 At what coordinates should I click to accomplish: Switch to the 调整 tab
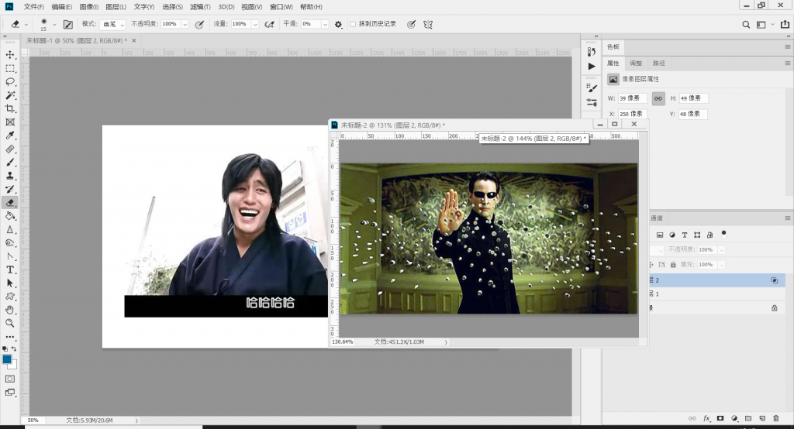click(x=636, y=63)
